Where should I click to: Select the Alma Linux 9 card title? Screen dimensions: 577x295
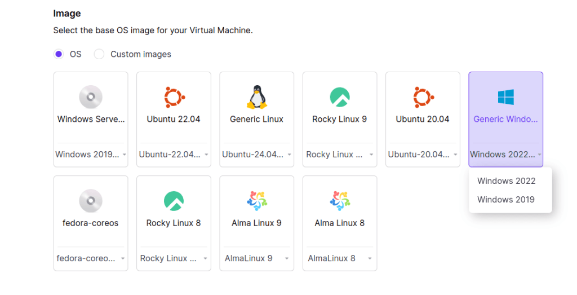click(x=256, y=223)
